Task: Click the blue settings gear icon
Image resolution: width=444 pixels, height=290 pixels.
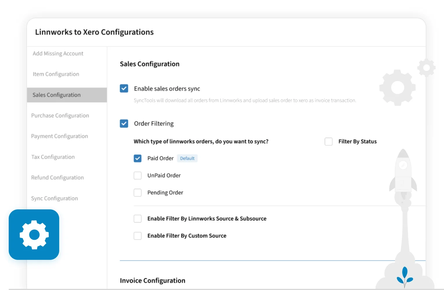Action: (x=34, y=235)
